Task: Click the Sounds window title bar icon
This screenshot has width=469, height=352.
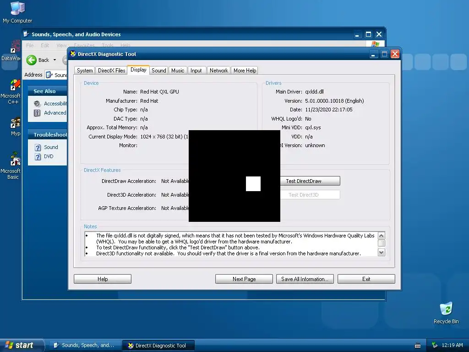Action: (27, 34)
